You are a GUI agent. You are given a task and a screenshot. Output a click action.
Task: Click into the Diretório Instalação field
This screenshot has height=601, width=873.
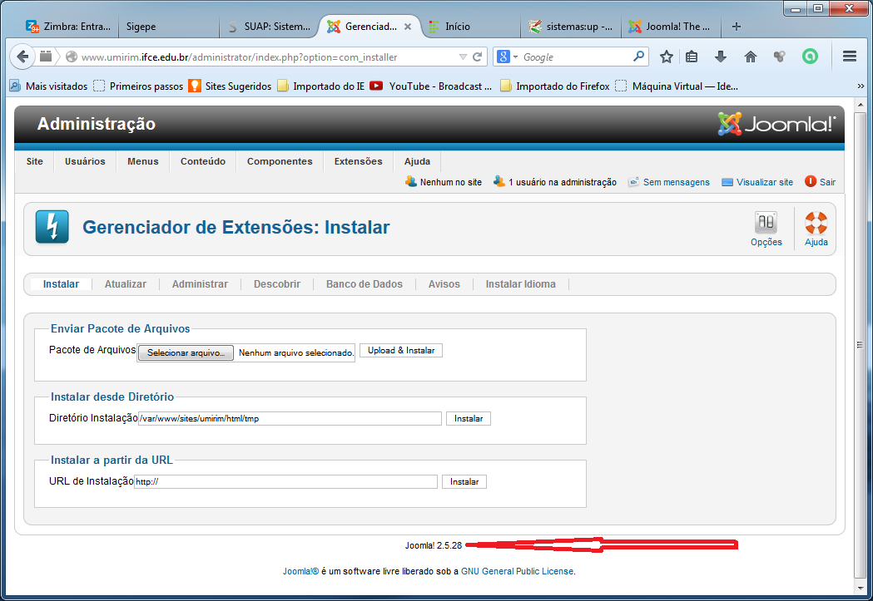(x=290, y=419)
